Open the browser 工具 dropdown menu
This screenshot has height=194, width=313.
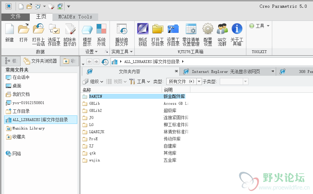pyautogui.click(x=140, y=81)
